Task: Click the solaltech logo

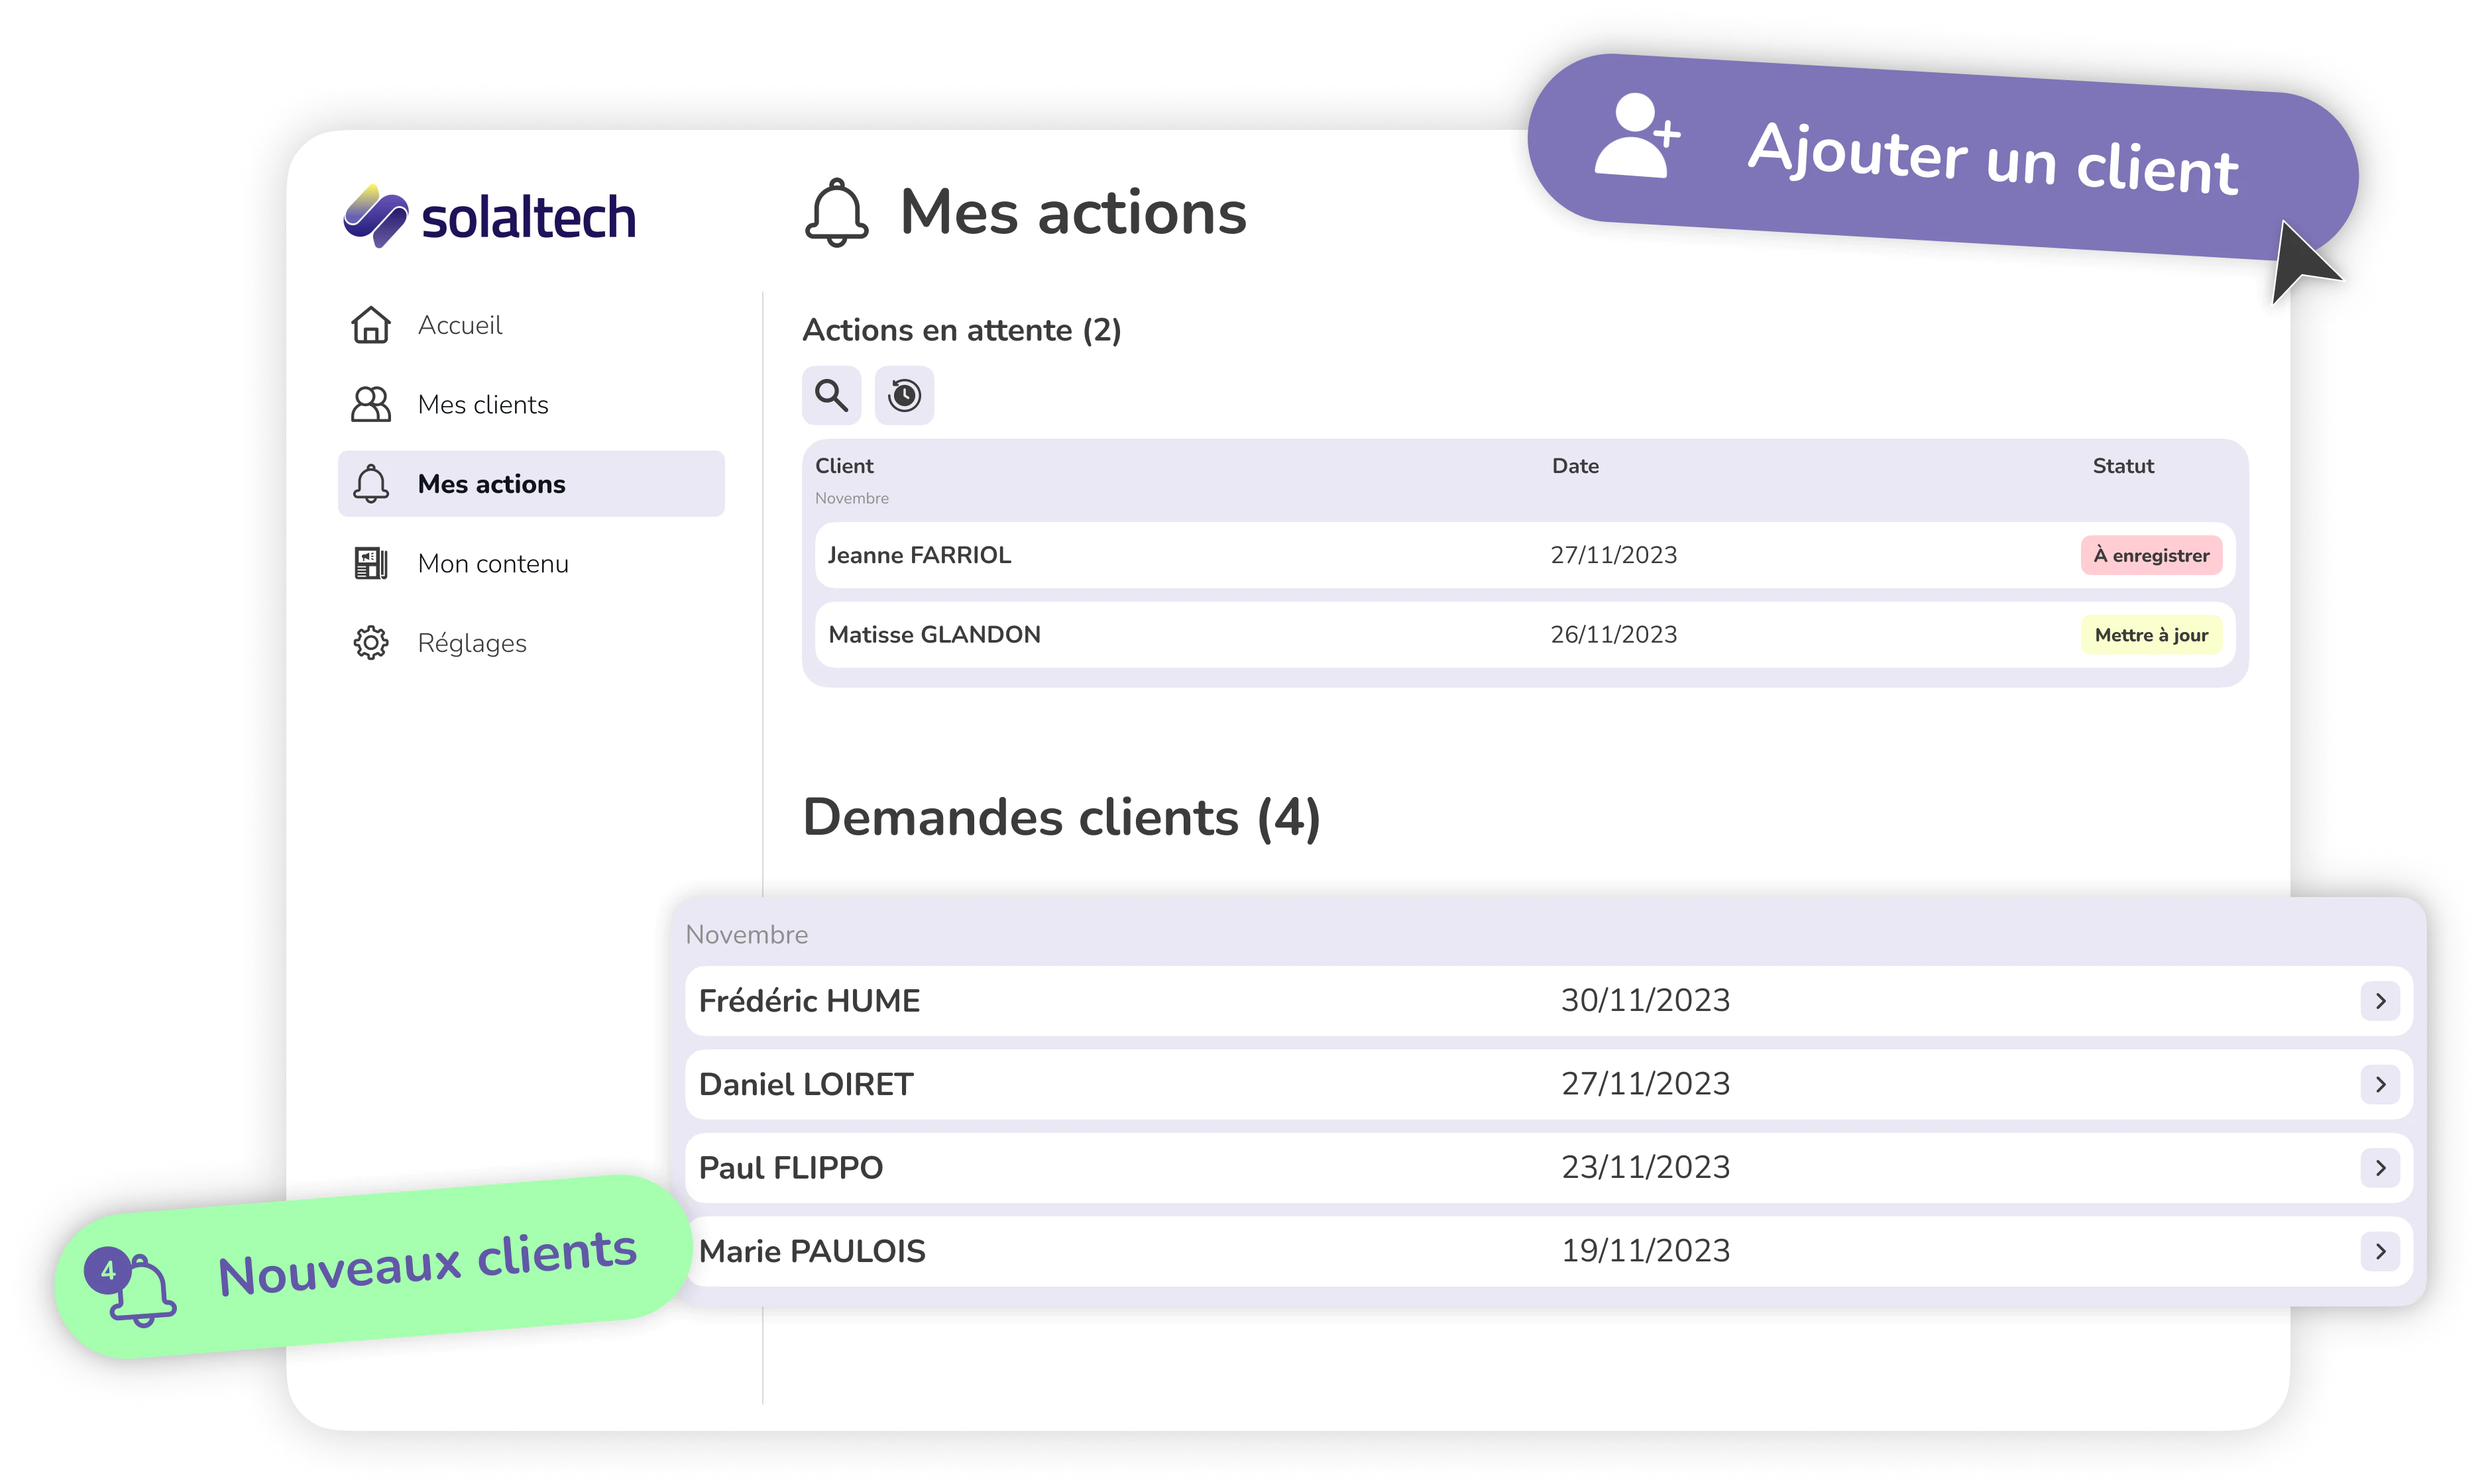Action: point(489,216)
